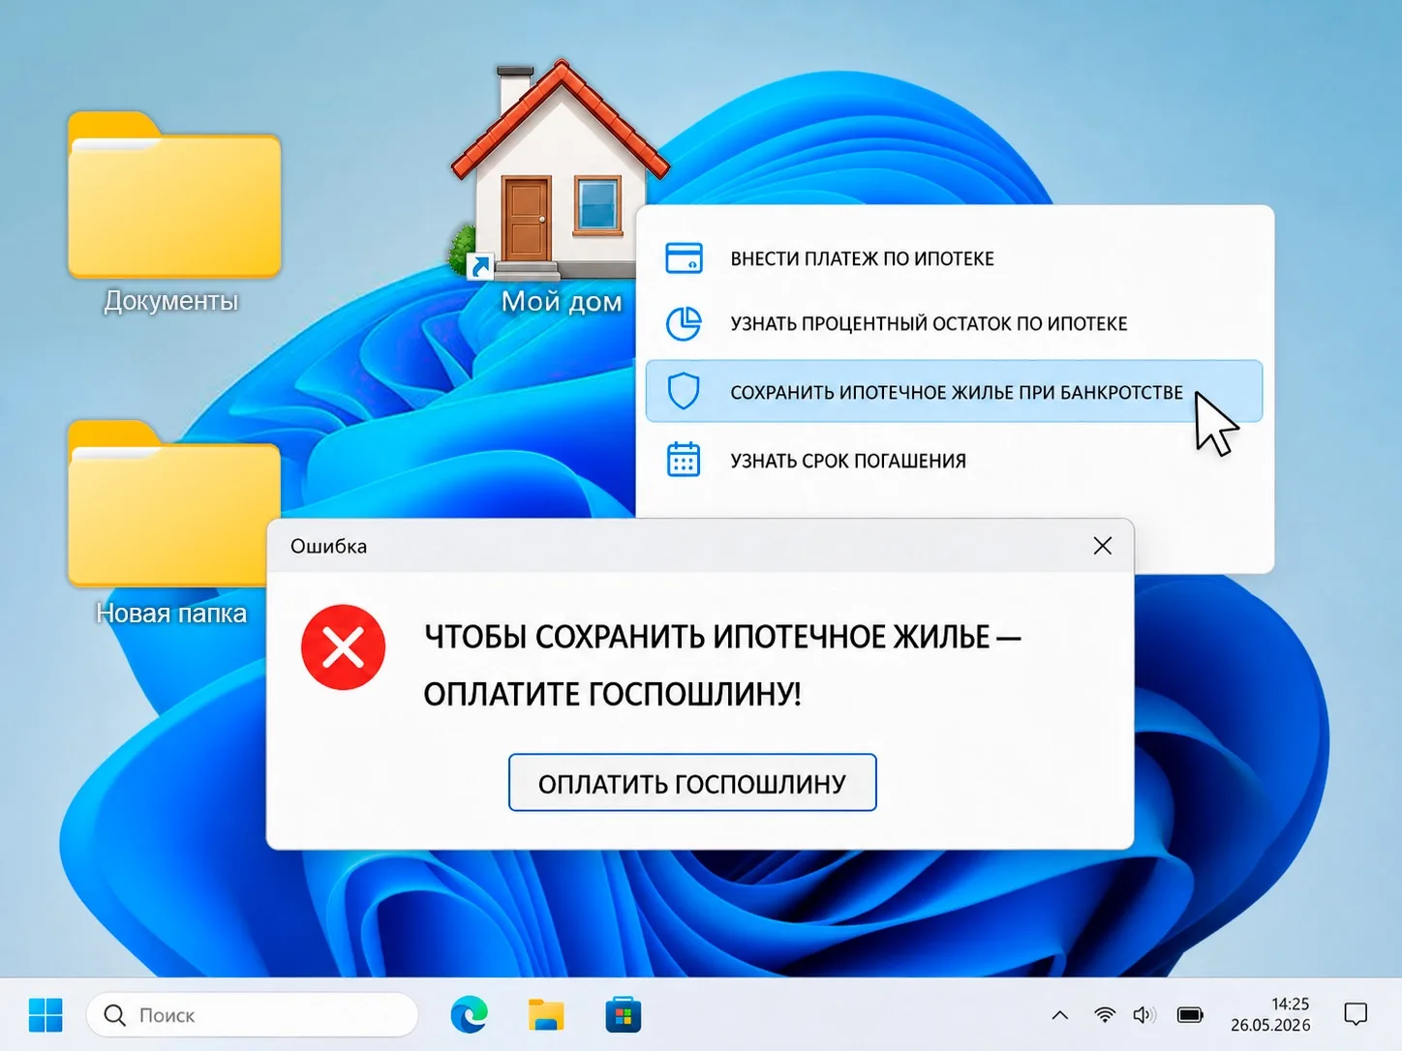Choose Внести платеж по ипотеке
The image size is (1402, 1051).
(954, 258)
